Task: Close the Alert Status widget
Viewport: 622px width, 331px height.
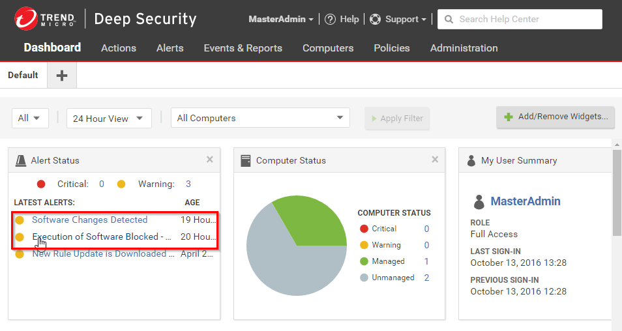Action: point(209,160)
